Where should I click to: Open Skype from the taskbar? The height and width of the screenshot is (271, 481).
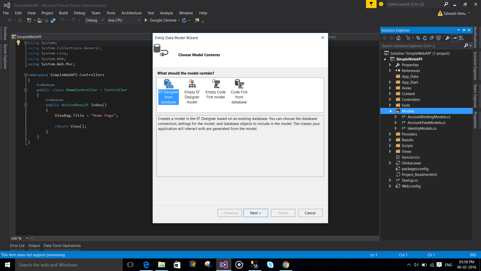point(270,265)
